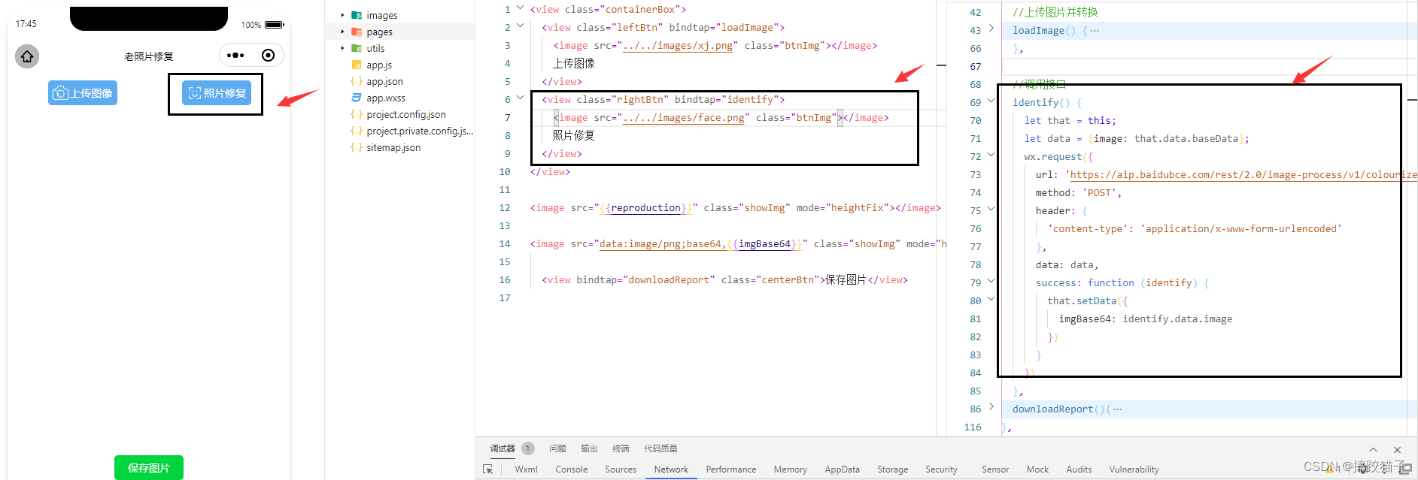Open the app.js file
This screenshot has width=1418, height=480.
coord(378,65)
